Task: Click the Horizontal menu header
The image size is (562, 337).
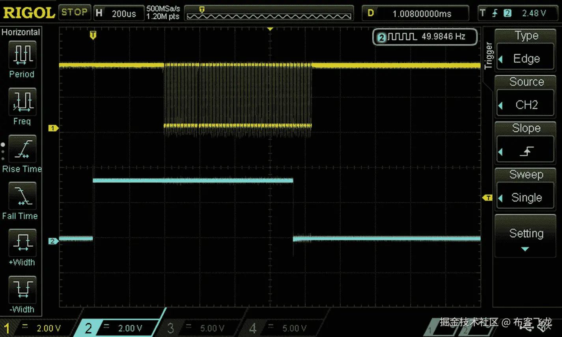Action: (x=21, y=32)
